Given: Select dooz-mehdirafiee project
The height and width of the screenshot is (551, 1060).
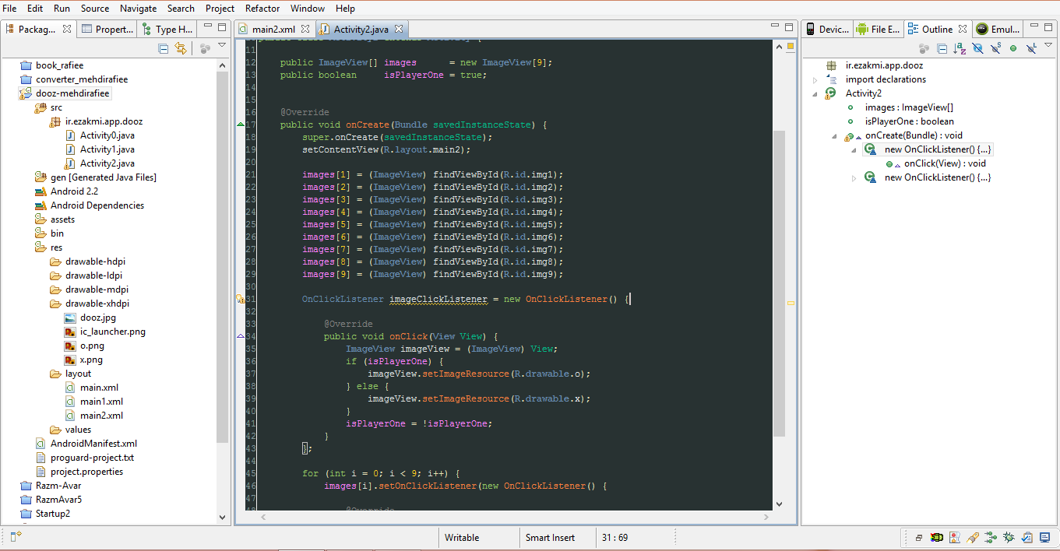Looking at the screenshot, I should [x=72, y=93].
